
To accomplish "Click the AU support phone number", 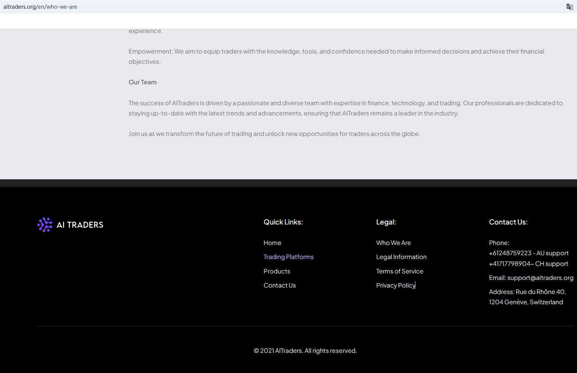I will (510, 253).
